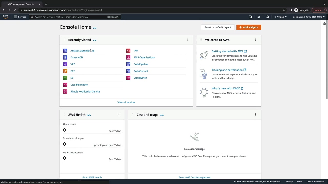This screenshot has width=328, height=184.
Task: Launch the CloudShell terminal icon
Action: point(250,17)
